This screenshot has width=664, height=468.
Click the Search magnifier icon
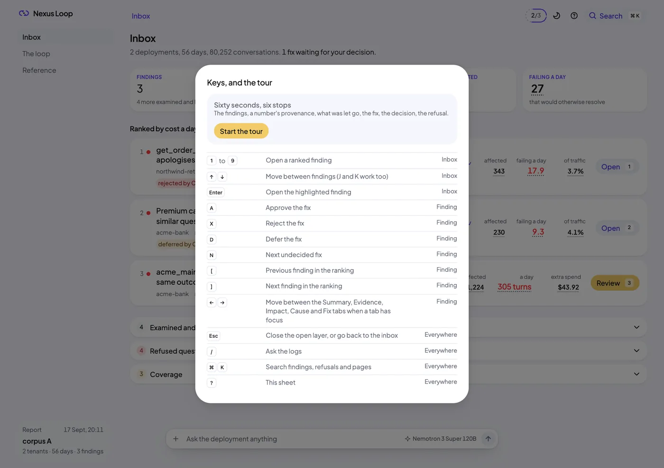pyautogui.click(x=592, y=16)
